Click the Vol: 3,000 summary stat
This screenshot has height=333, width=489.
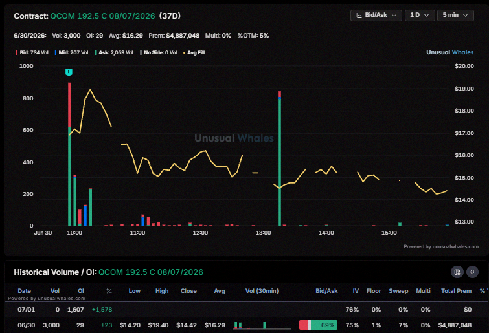pyautogui.click(x=66, y=36)
